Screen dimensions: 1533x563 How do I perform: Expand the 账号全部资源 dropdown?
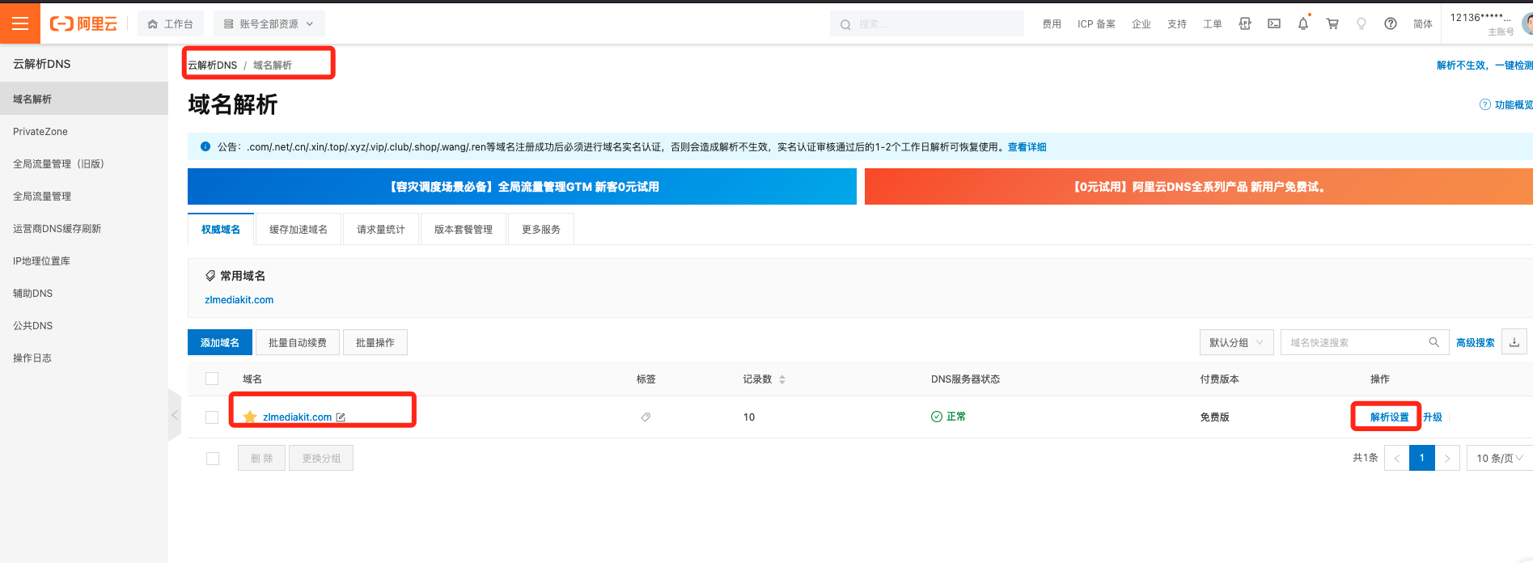pos(269,24)
